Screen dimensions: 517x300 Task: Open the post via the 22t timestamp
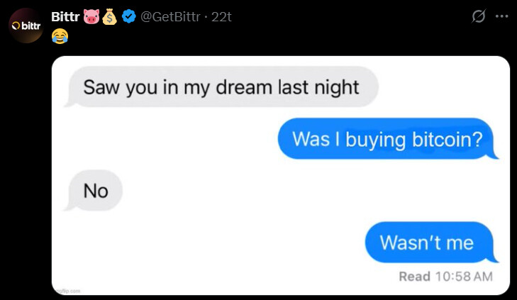coord(221,16)
